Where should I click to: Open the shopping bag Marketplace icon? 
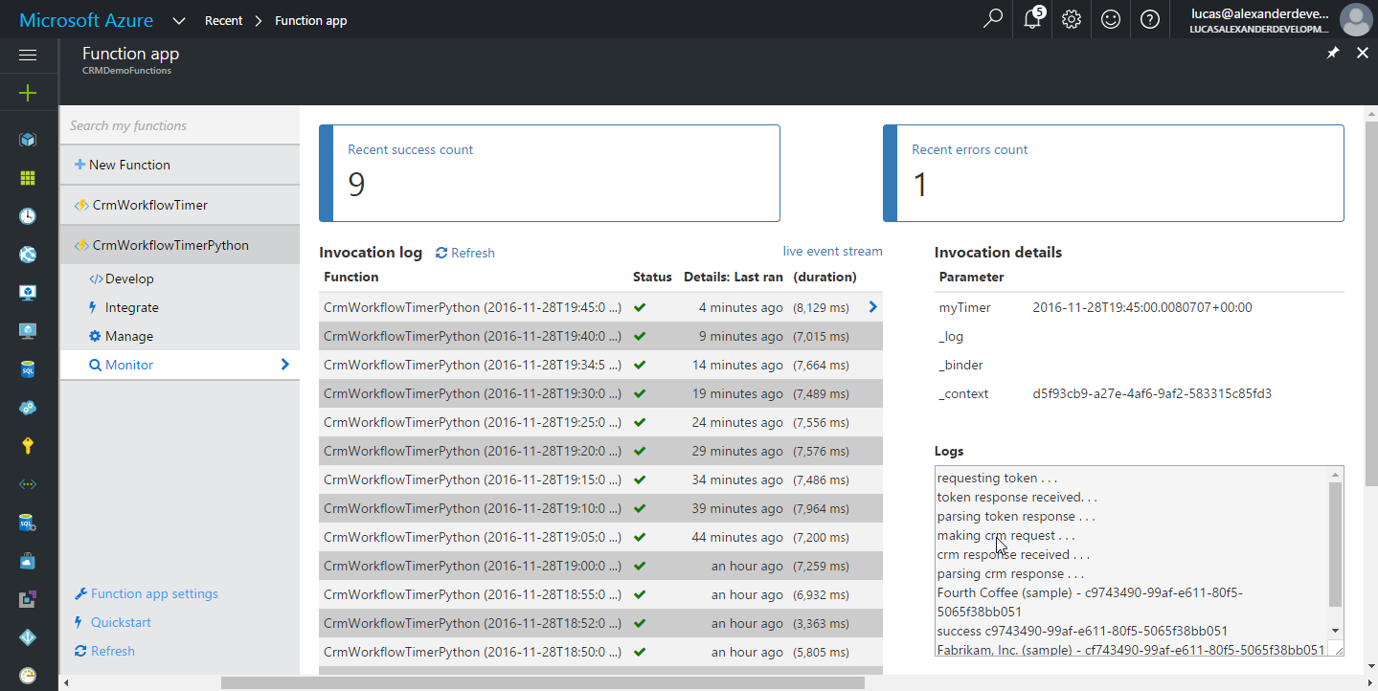click(x=28, y=561)
